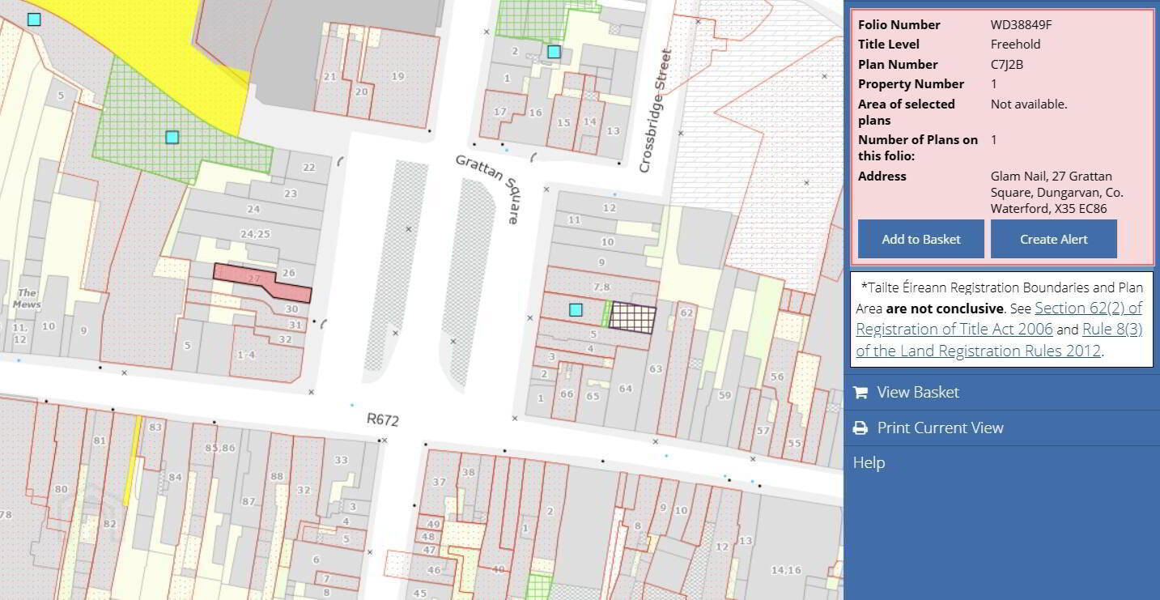Add the folio to basket
This screenshot has width=1160, height=600.
921,239
